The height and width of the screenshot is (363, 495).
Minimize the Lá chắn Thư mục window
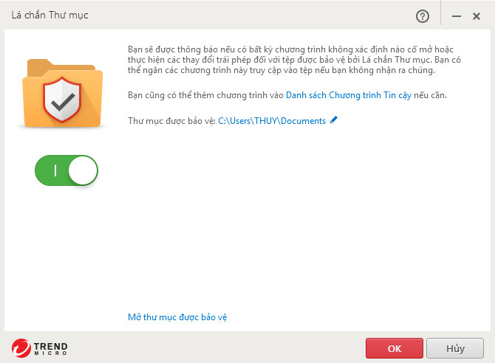coord(456,16)
